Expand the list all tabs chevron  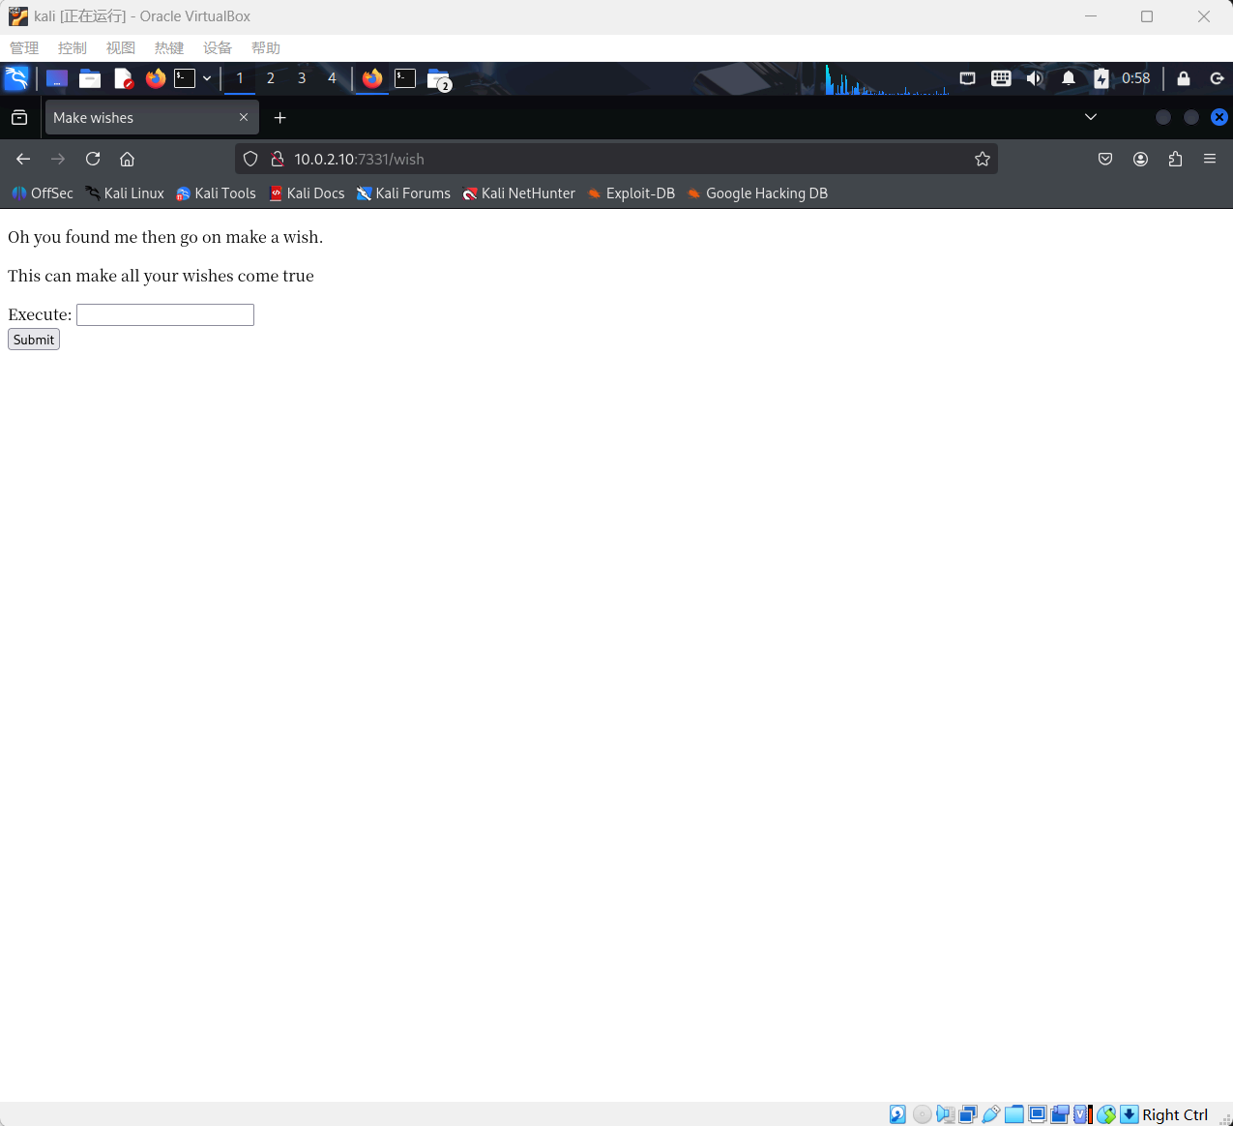click(x=1091, y=117)
